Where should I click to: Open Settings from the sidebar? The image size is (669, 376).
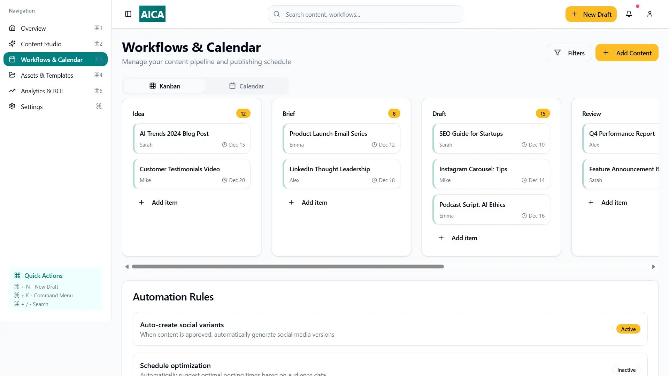pyautogui.click(x=55, y=106)
